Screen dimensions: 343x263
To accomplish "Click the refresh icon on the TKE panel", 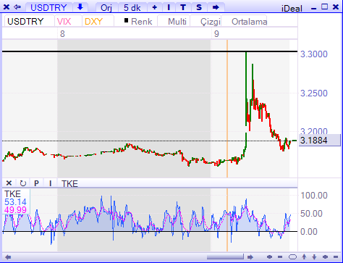I will (x=22, y=183).
